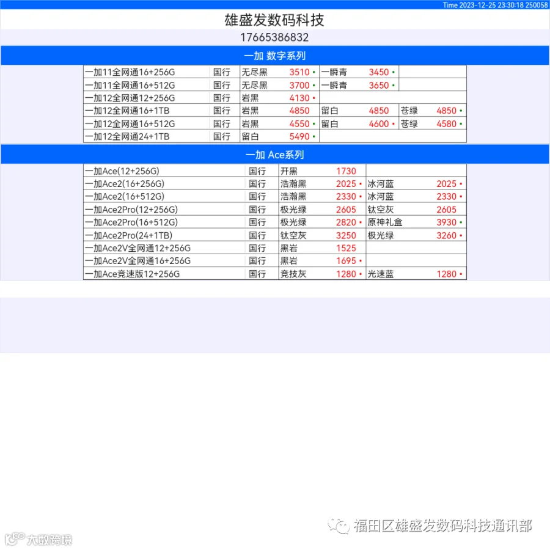
Task: Click the price 1525 for 黑岩
Action: [x=346, y=248]
